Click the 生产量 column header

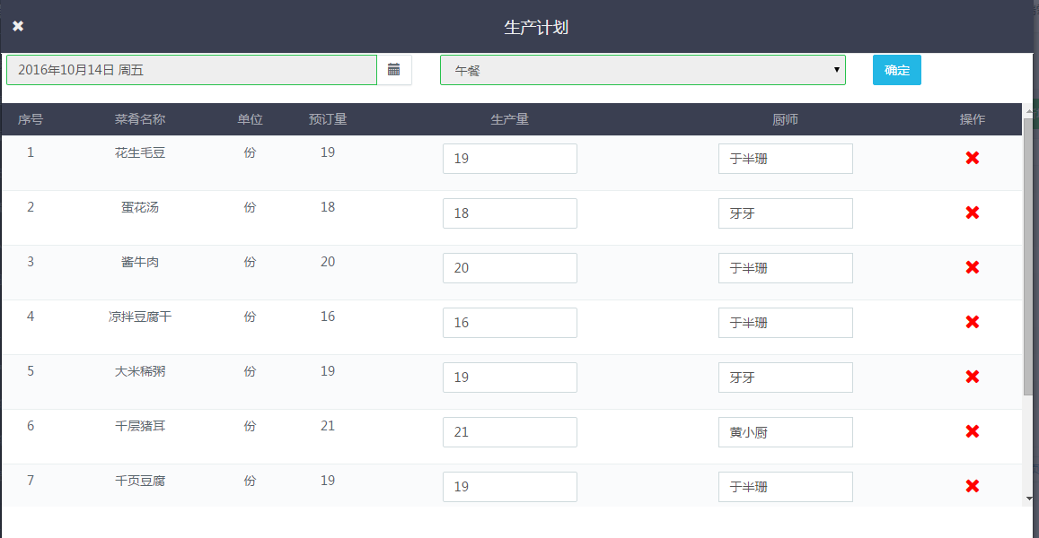(x=509, y=119)
